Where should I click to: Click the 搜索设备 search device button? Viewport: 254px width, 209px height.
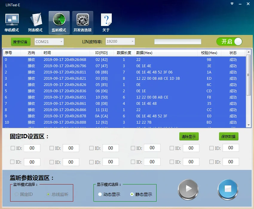(x=20, y=42)
